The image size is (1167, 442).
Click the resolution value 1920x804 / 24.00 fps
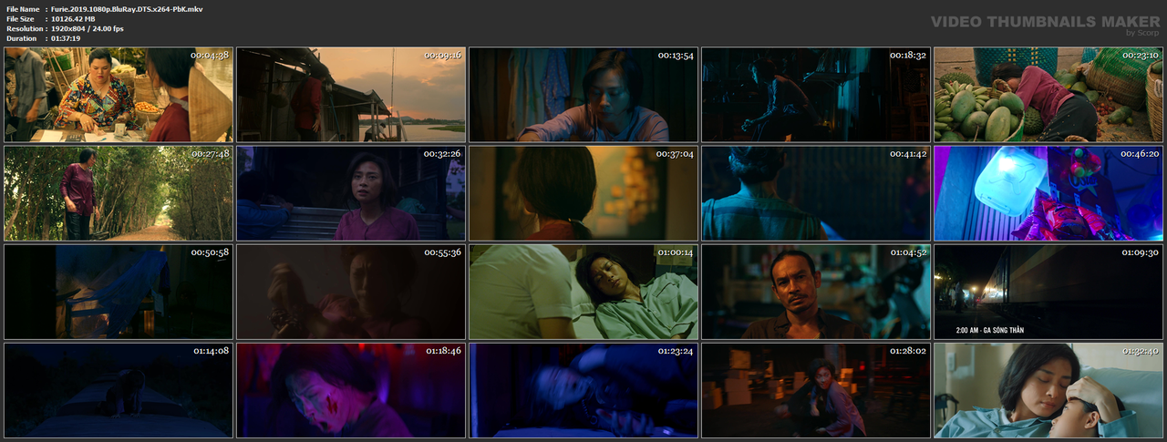[x=88, y=29]
